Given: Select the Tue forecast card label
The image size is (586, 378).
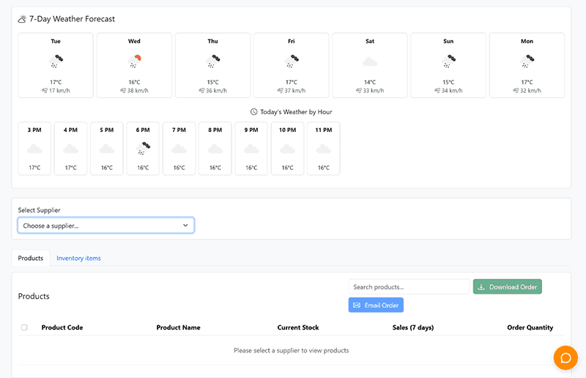Looking at the screenshot, I should click(x=56, y=41).
